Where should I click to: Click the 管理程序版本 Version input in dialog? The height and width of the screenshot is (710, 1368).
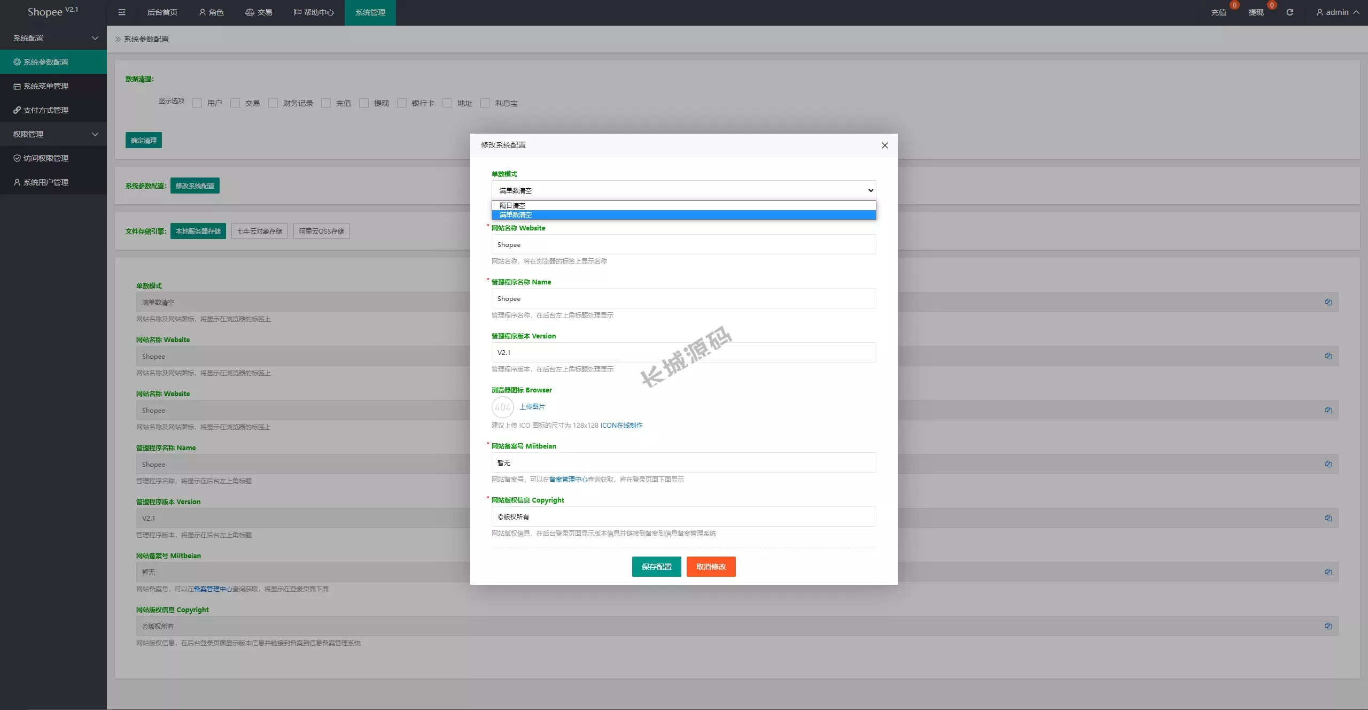(x=683, y=352)
